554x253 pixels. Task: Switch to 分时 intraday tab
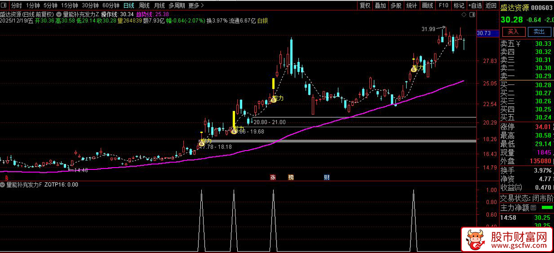coord(16,6)
